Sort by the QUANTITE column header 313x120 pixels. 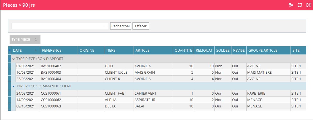point(183,51)
